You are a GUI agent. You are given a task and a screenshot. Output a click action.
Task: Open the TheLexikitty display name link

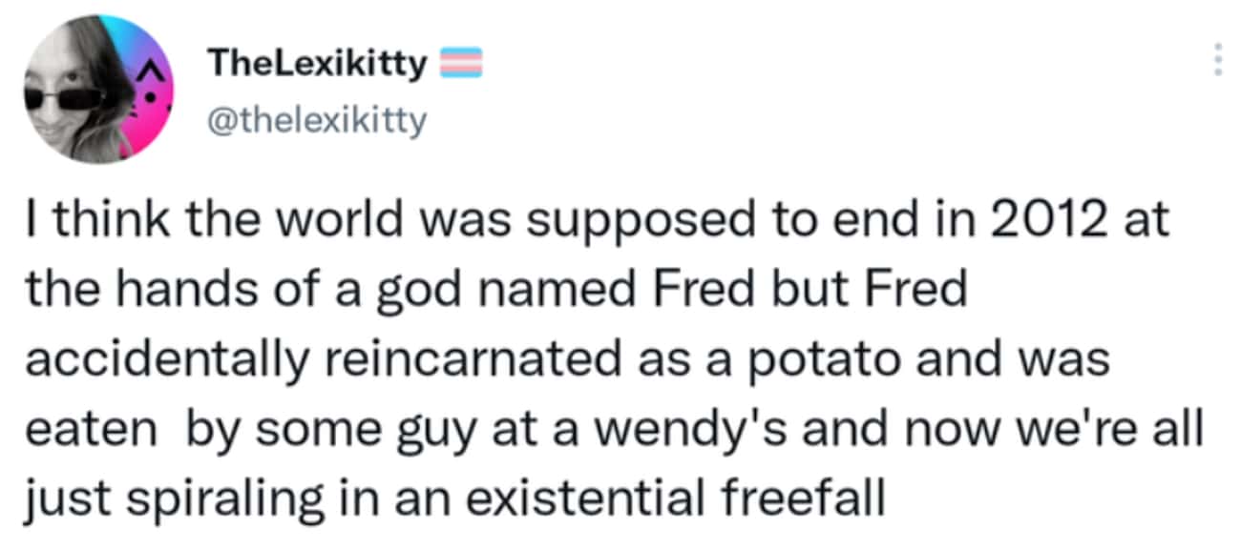click(x=317, y=65)
